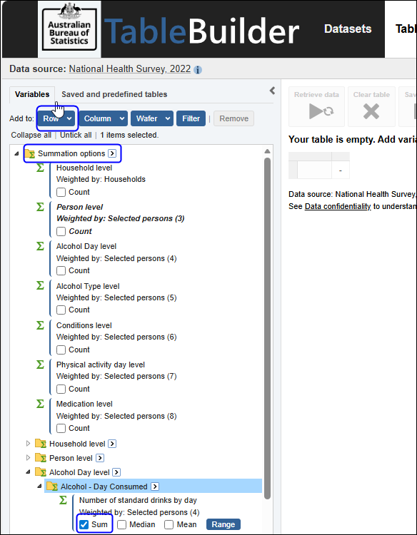Screen dimensions: 417x535
Task: Click the Untick all link
Action: point(76,135)
